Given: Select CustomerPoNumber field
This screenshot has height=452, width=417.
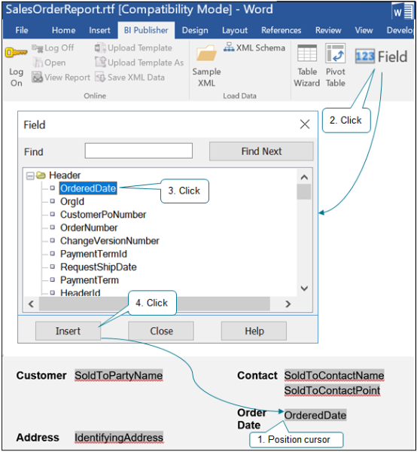Looking at the screenshot, I should pyautogui.click(x=103, y=215).
